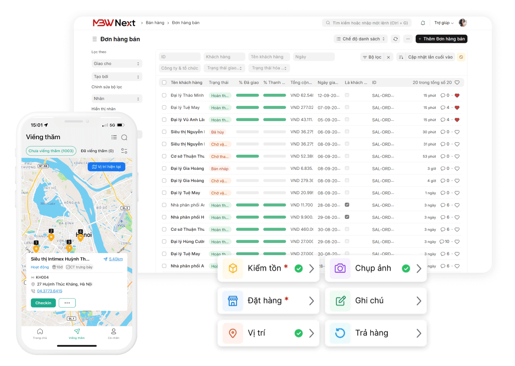The image size is (515, 366).
Task: Click the refresh list icon
Action: tap(396, 39)
